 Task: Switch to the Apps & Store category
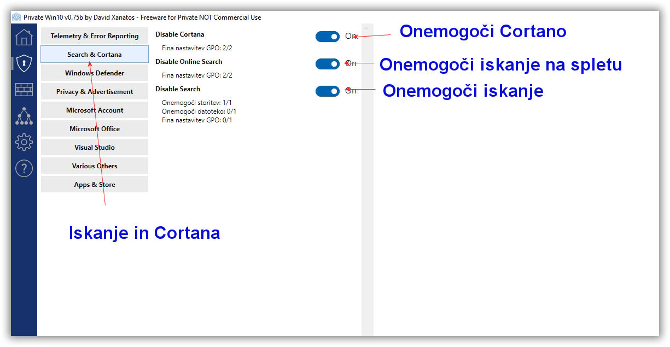[95, 185]
